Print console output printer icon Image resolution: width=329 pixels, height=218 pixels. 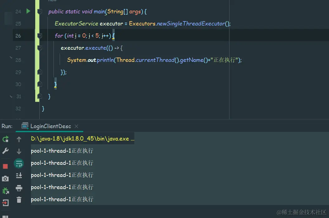(x=19, y=188)
